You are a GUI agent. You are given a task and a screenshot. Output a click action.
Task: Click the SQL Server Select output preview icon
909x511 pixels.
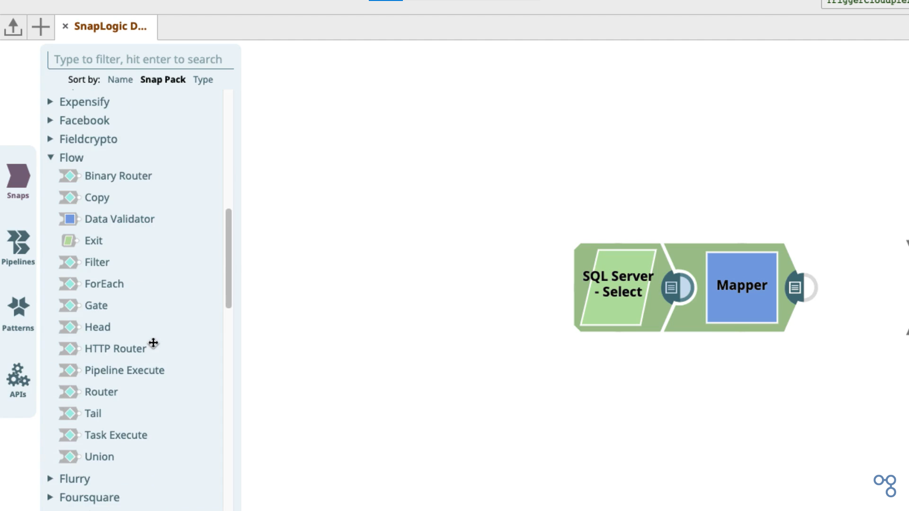click(x=671, y=287)
